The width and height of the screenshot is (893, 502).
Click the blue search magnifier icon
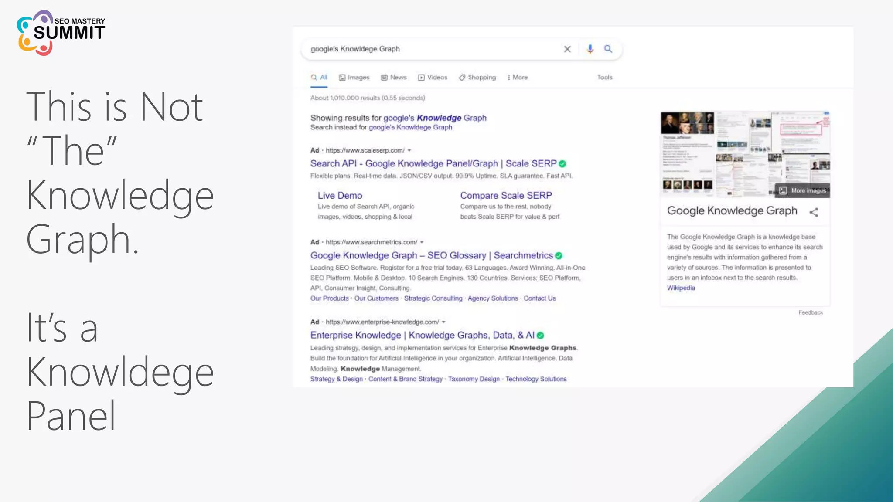click(608, 49)
